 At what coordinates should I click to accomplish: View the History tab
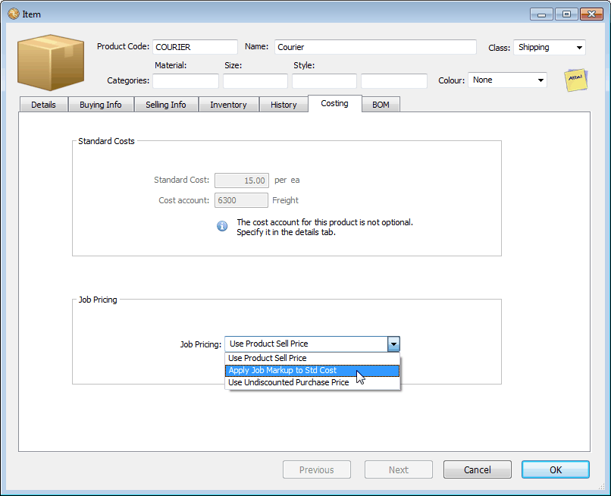pyautogui.click(x=284, y=105)
